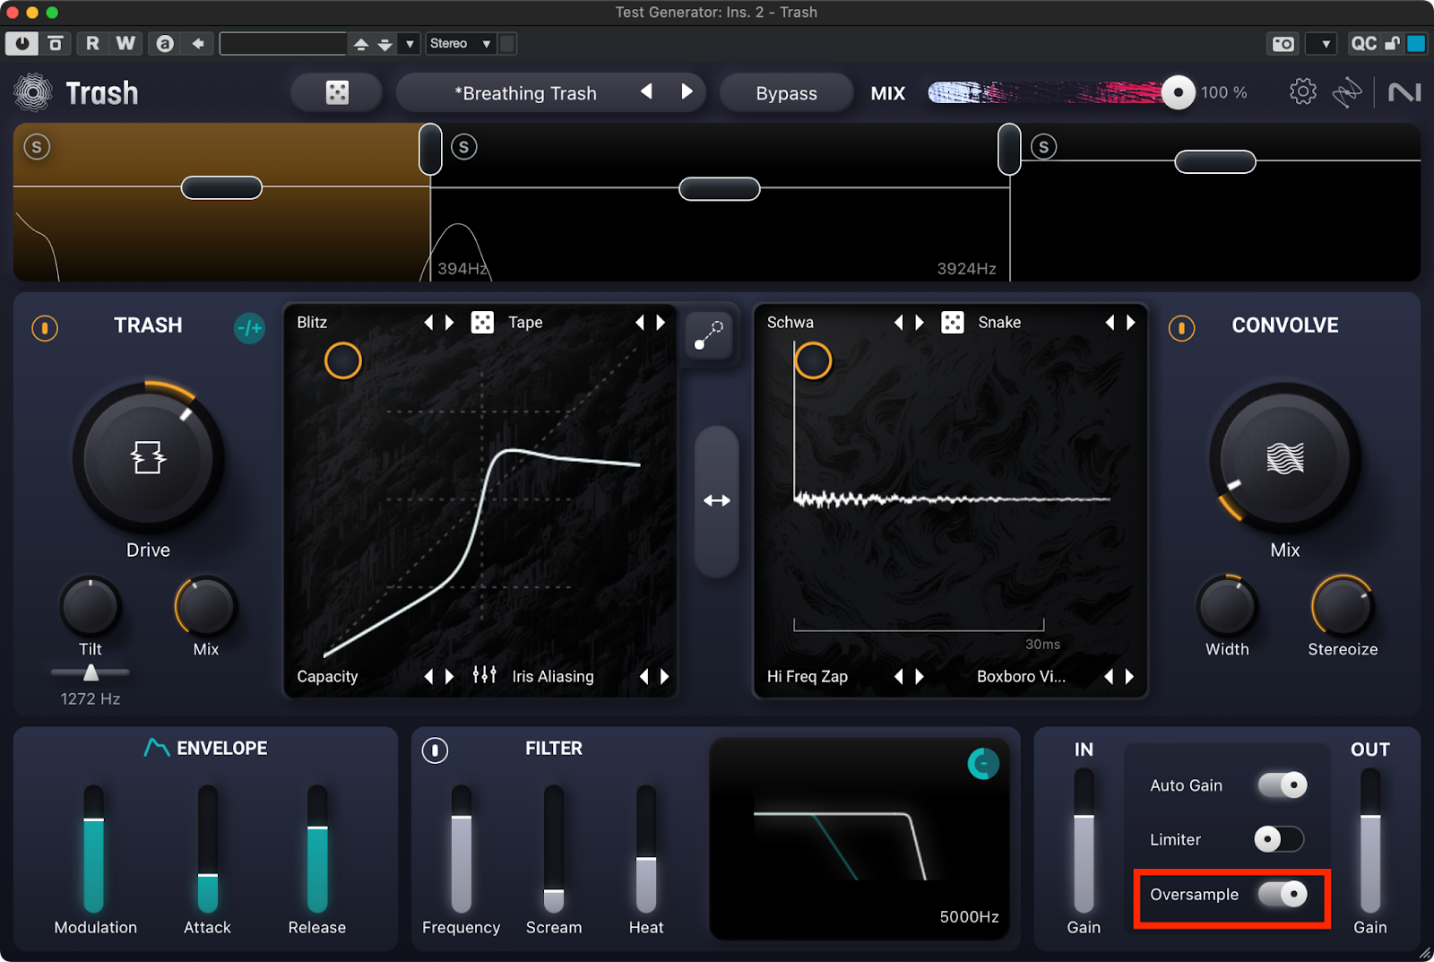Go to the next preset with right arrow
This screenshot has width=1434, height=962.
(687, 91)
